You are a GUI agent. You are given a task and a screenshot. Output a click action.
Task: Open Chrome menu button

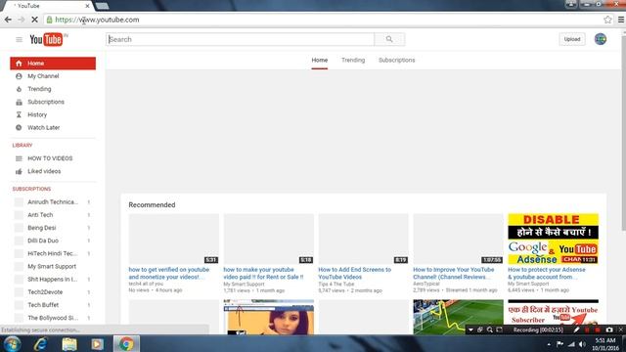click(621, 20)
